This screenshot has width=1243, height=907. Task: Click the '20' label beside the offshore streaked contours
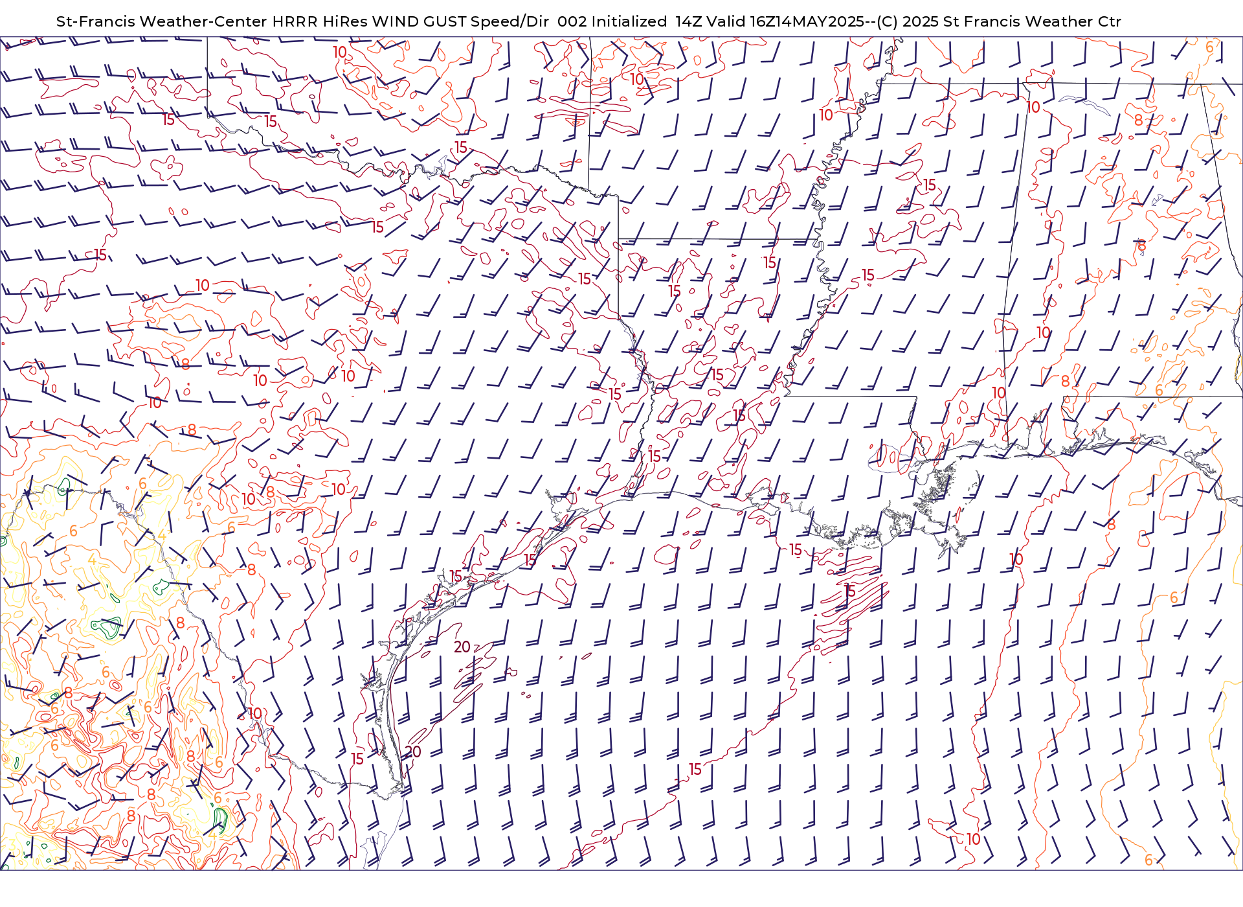coord(462,647)
